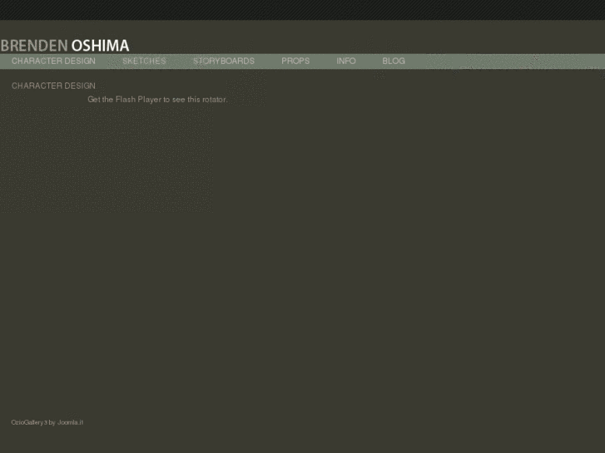
Task: Click the Character Design page heading
Action: 53,86
